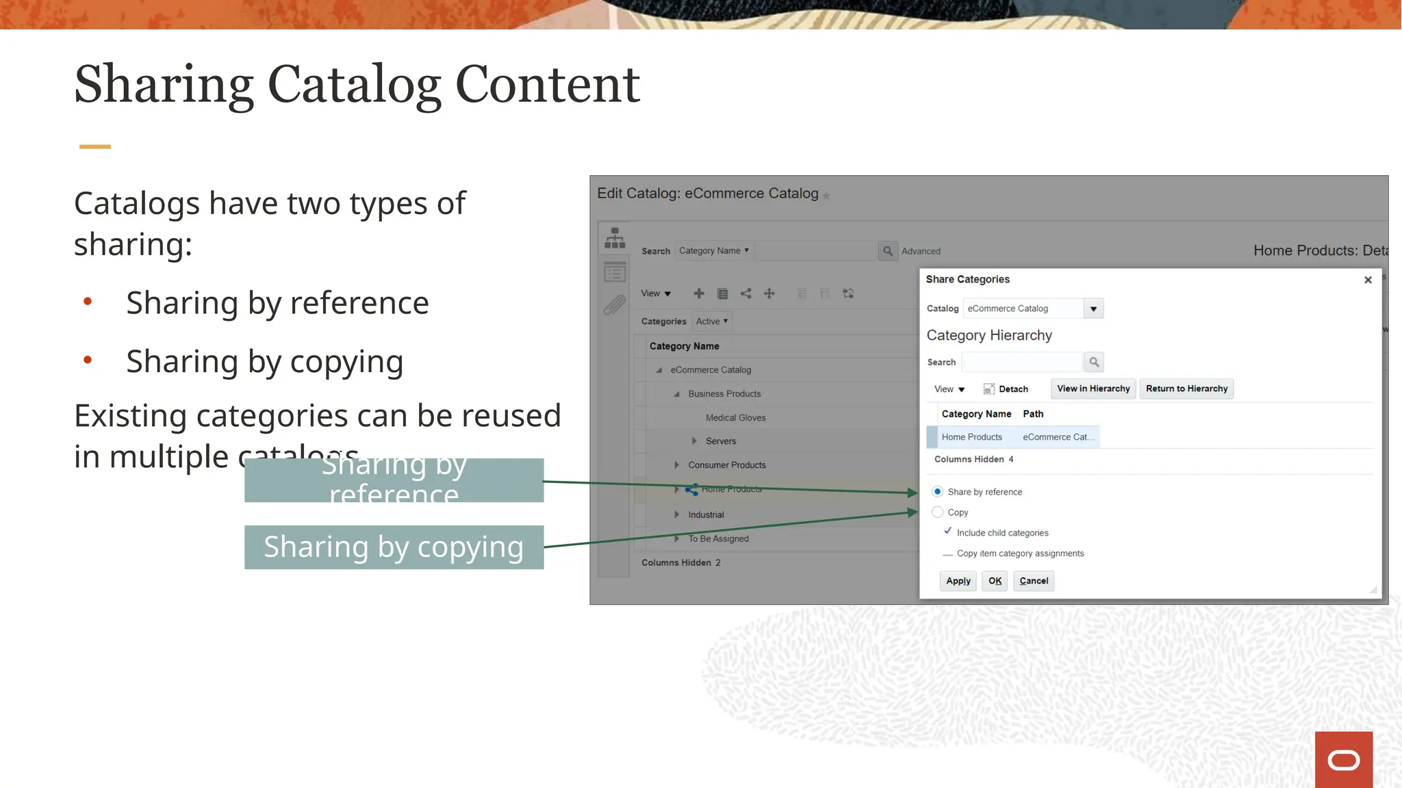Image resolution: width=1402 pixels, height=788 pixels.
Task: Click the Collapse All toolbar icon
Action: tap(825, 293)
